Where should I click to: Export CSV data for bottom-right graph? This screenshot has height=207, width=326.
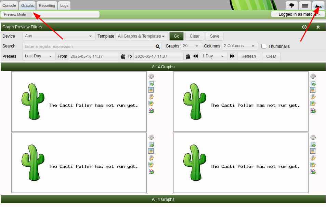tap(313, 144)
